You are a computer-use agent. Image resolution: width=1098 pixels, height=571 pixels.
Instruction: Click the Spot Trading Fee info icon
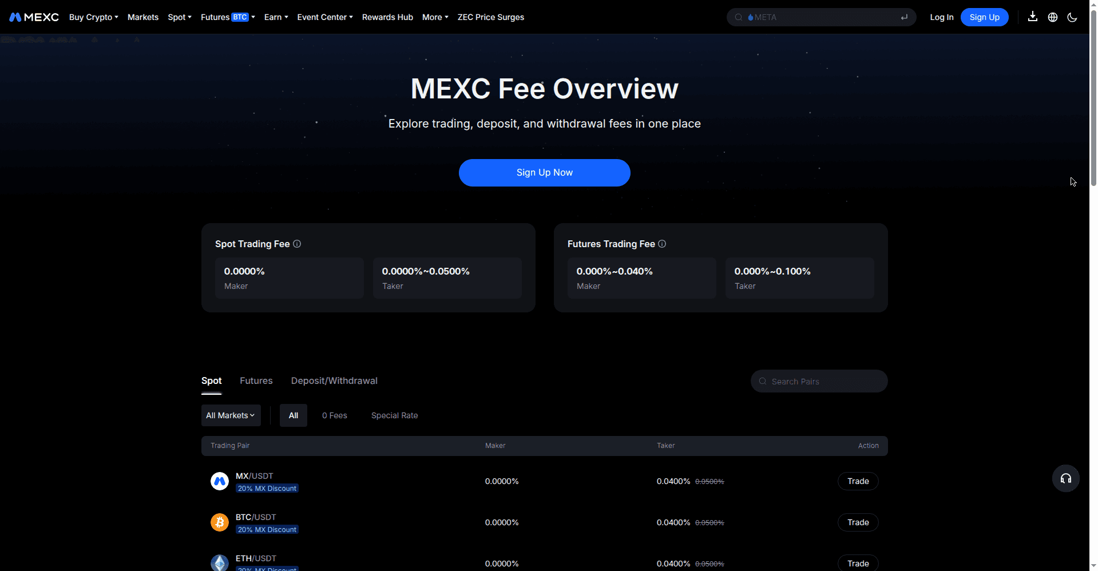tap(297, 244)
